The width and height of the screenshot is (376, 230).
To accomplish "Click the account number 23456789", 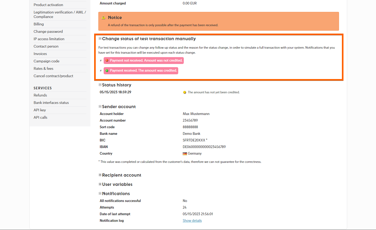I will [190, 120].
